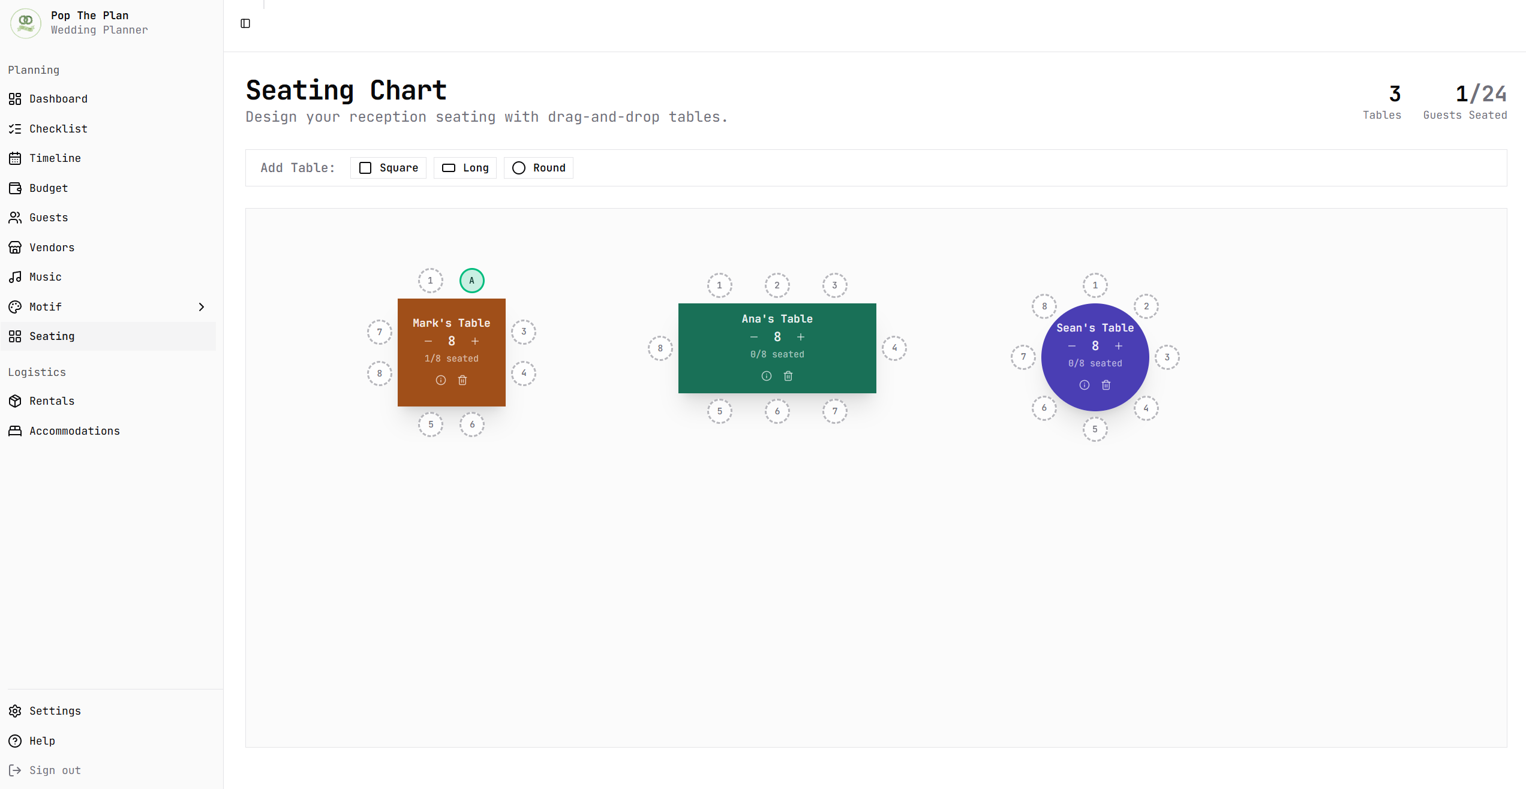1526x789 pixels.
Task: Click trash icon on Sean's Table
Action: (x=1106, y=385)
